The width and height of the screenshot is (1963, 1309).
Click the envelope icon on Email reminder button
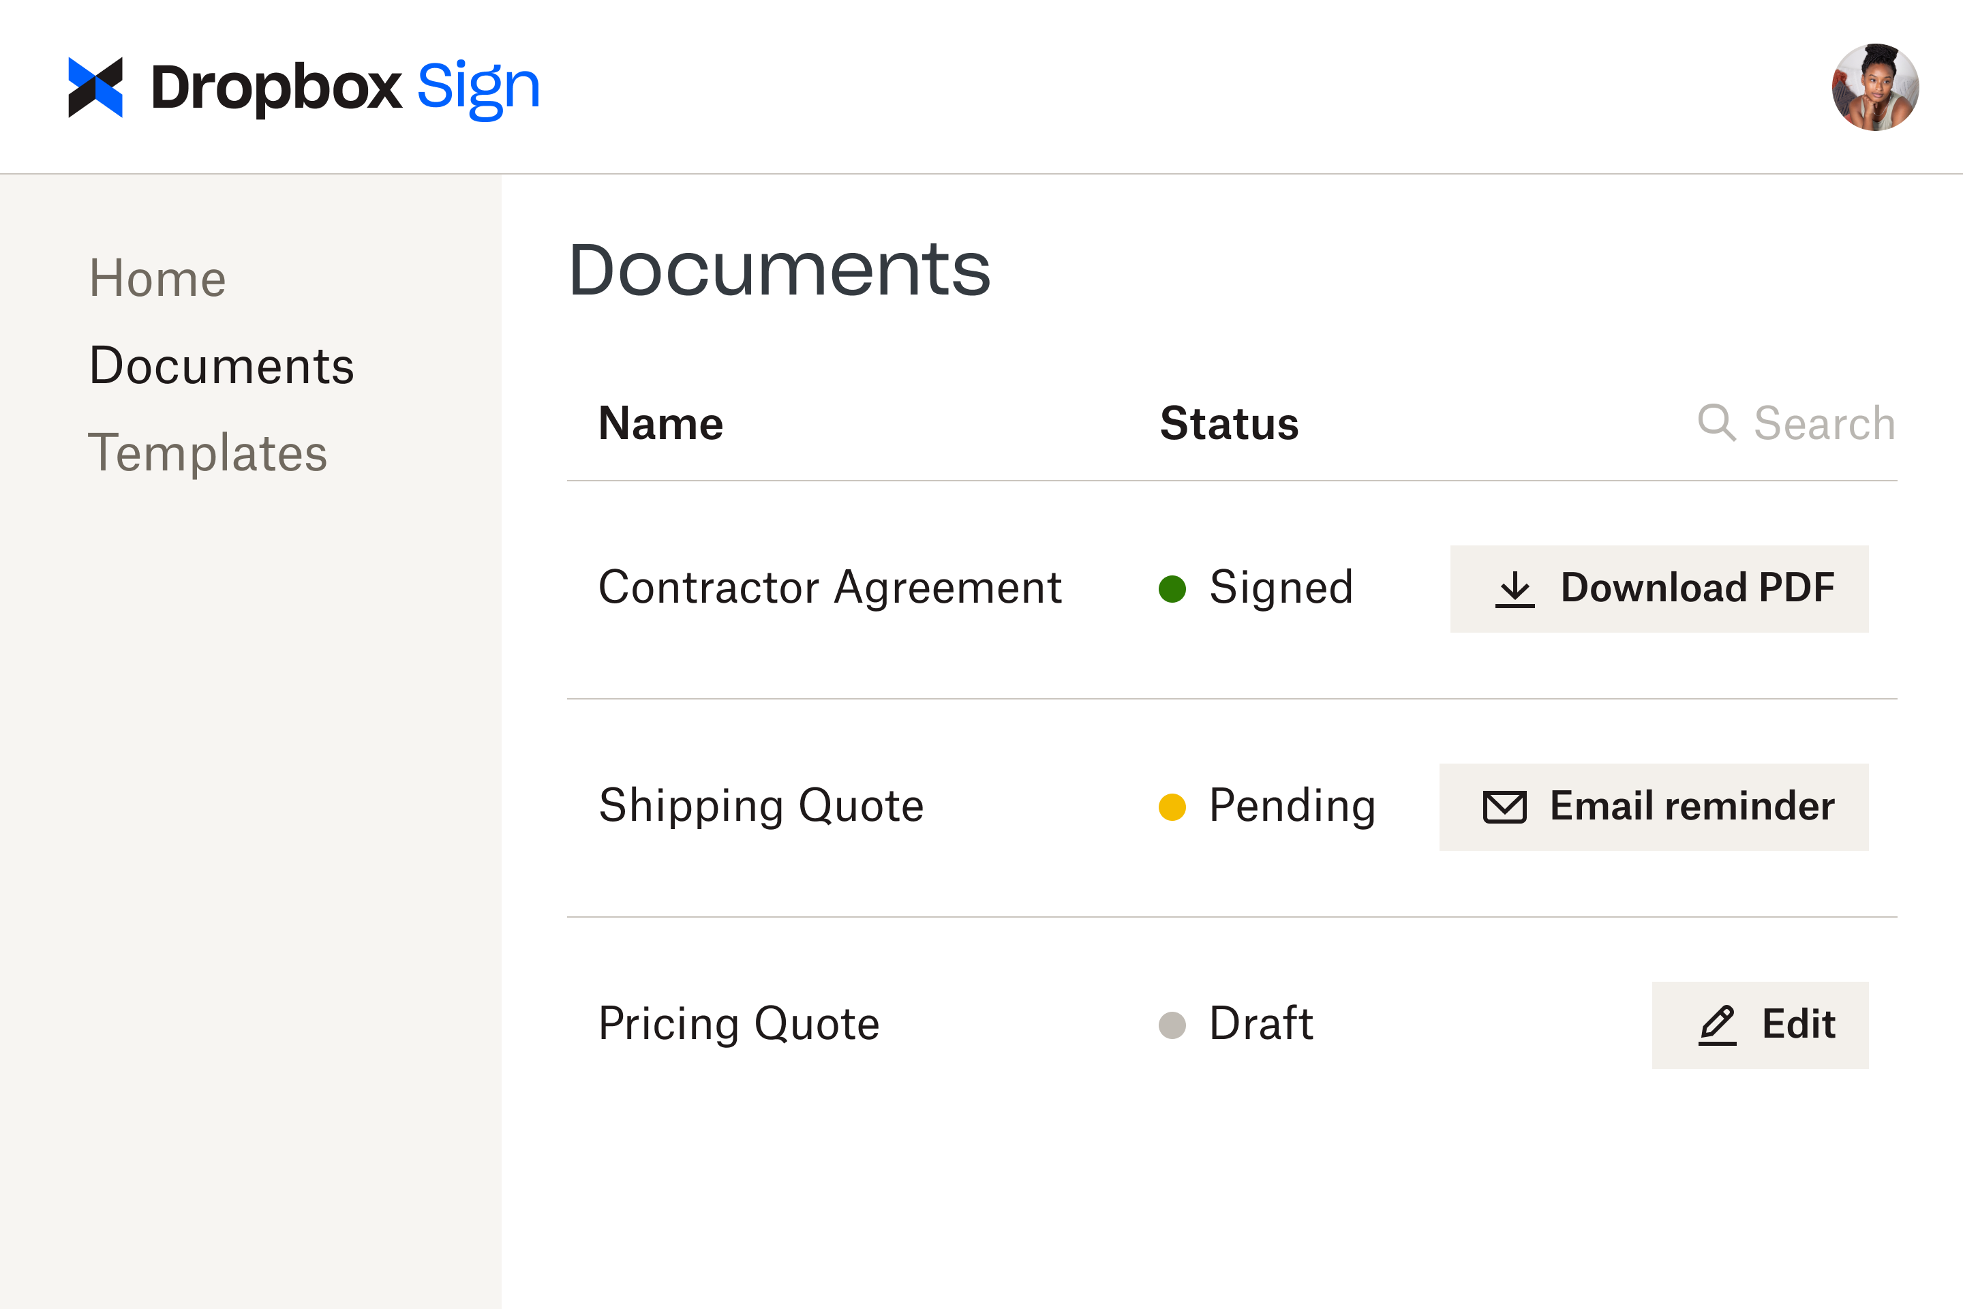pyautogui.click(x=1504, y=807)
